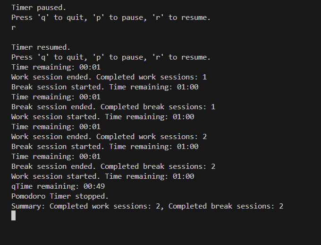321x245 pixels.
Task: Click the 'Timer resumed.' output line
Action: click(41, 47)
